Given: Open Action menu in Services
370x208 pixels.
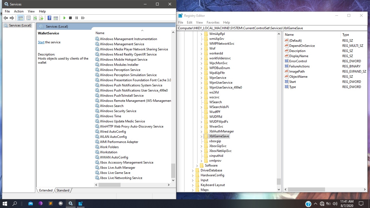Looking at the screenshot, I should (19, 11).
